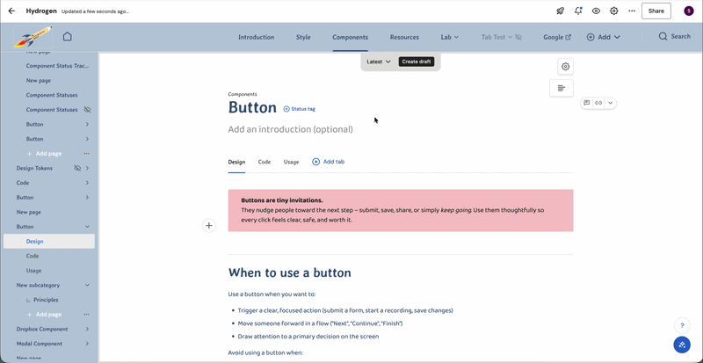Open the three-dot more menu in header
This screenshot has width=703, height=363.
[x=632, y=11]
